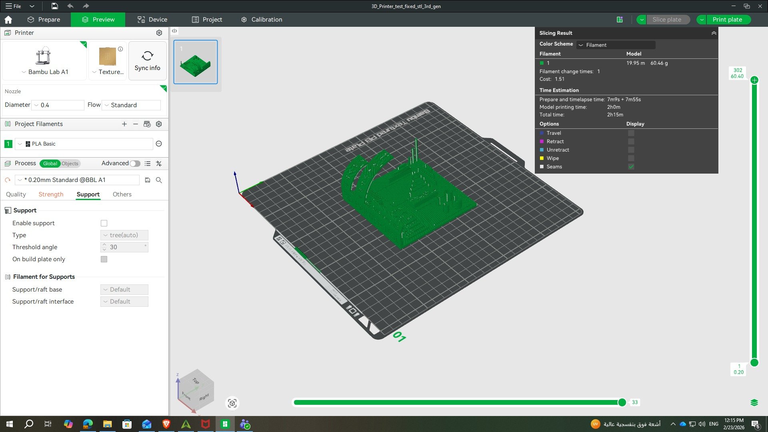The width and height of the screenshot is (768, 432).
Task: Switch to the Calibration tab
Action: point(262,20)
